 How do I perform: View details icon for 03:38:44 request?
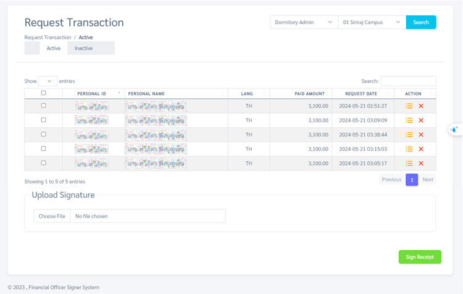click(x=409, y=135)
